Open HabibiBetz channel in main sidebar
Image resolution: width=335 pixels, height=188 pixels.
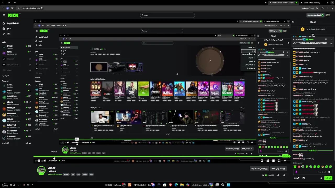[x=16, y=97]
